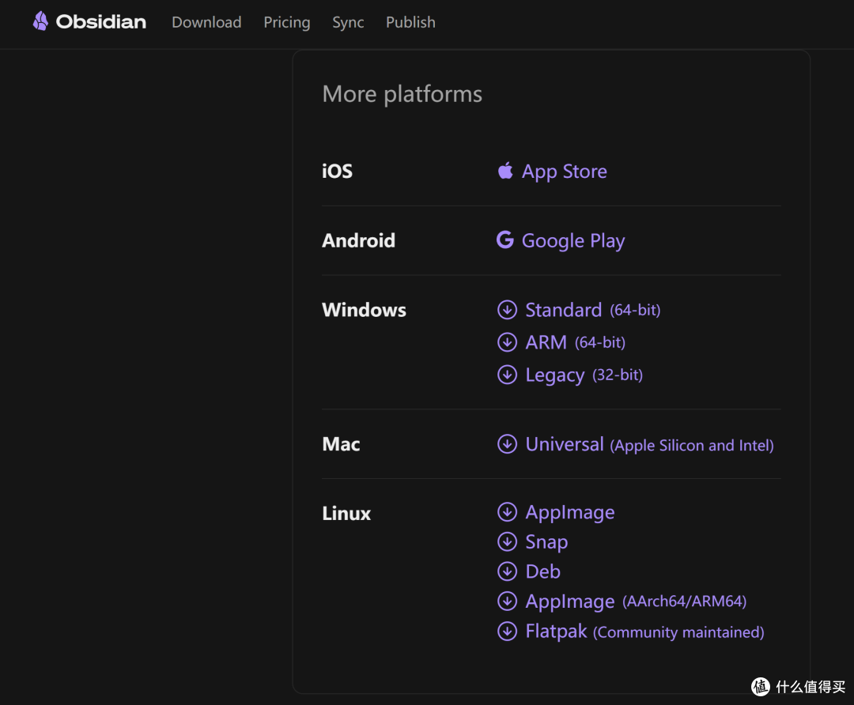Open the App Store link for iOS
This screenshot has height=705, width=854.
564,172
